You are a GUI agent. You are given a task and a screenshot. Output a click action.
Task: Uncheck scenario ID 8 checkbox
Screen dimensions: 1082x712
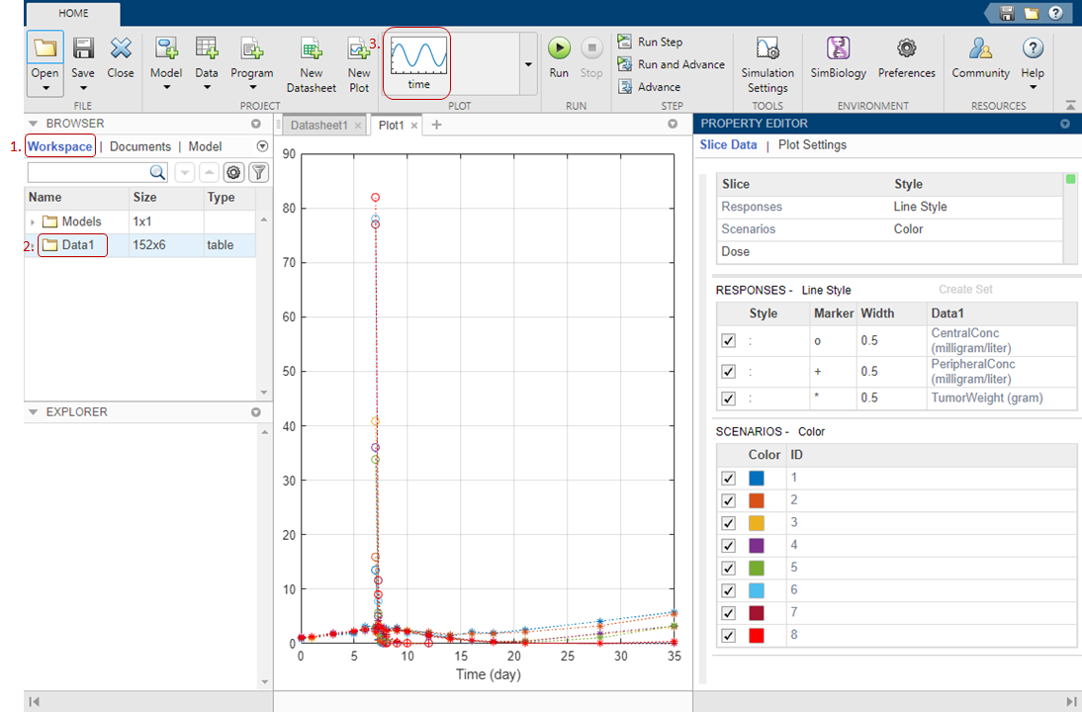[x=728, y=636]
